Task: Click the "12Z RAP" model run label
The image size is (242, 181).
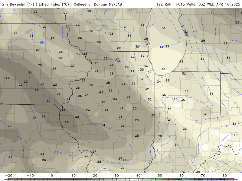Action: [x=164, y=4]
